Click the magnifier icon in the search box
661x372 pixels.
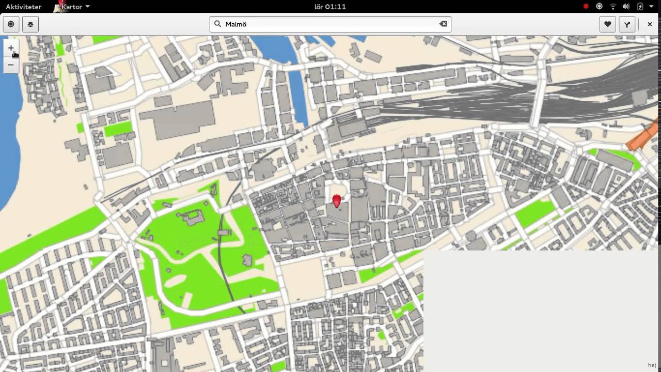point(218,24)
